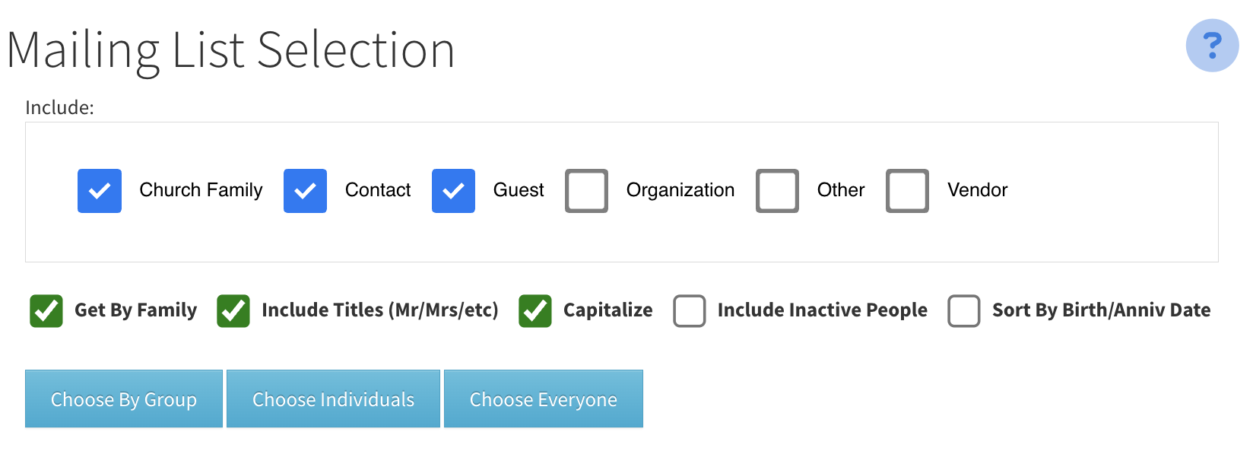Toggle the Include Titles (Mr/Mrs/etc) checkbox
1253x464 pixels.
point(233,311)
